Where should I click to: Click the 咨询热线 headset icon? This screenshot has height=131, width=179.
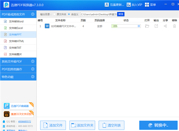point(4,126)
